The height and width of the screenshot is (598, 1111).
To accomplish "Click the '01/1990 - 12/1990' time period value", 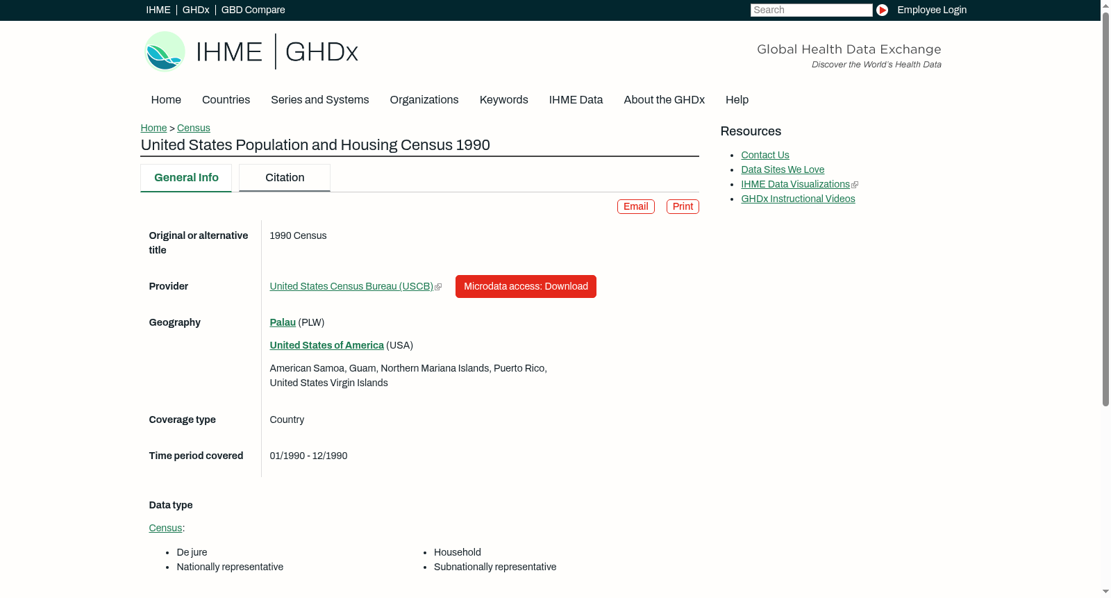I will [x=308, y=456].
